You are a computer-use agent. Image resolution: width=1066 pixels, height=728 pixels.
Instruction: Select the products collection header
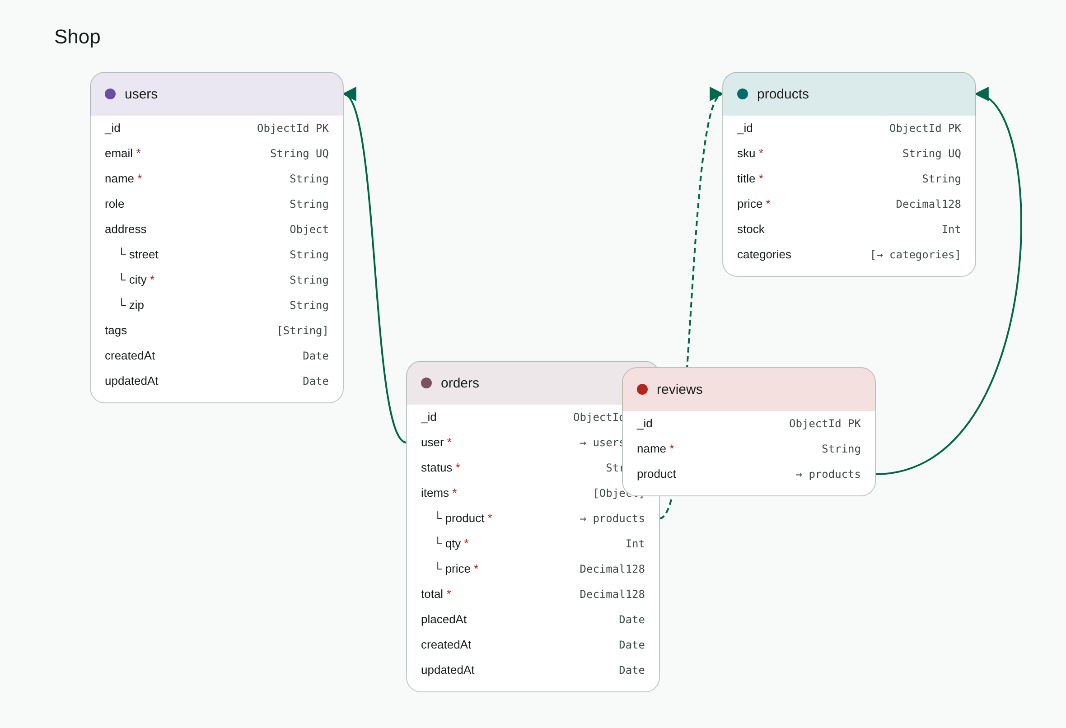[x=849, y=94]
